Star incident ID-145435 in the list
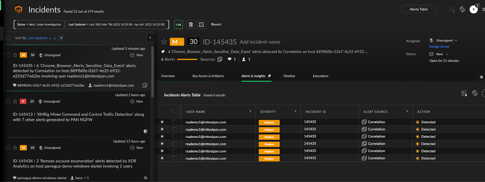The width and height of the screenshot is (485, 182). [x=15, y=55]
